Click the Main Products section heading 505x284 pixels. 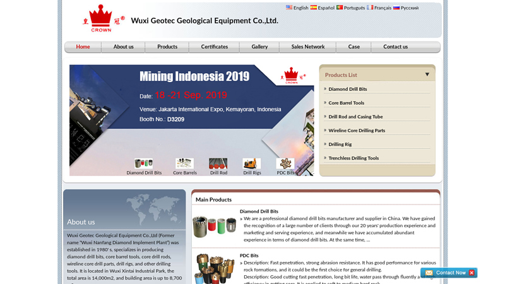213,199
